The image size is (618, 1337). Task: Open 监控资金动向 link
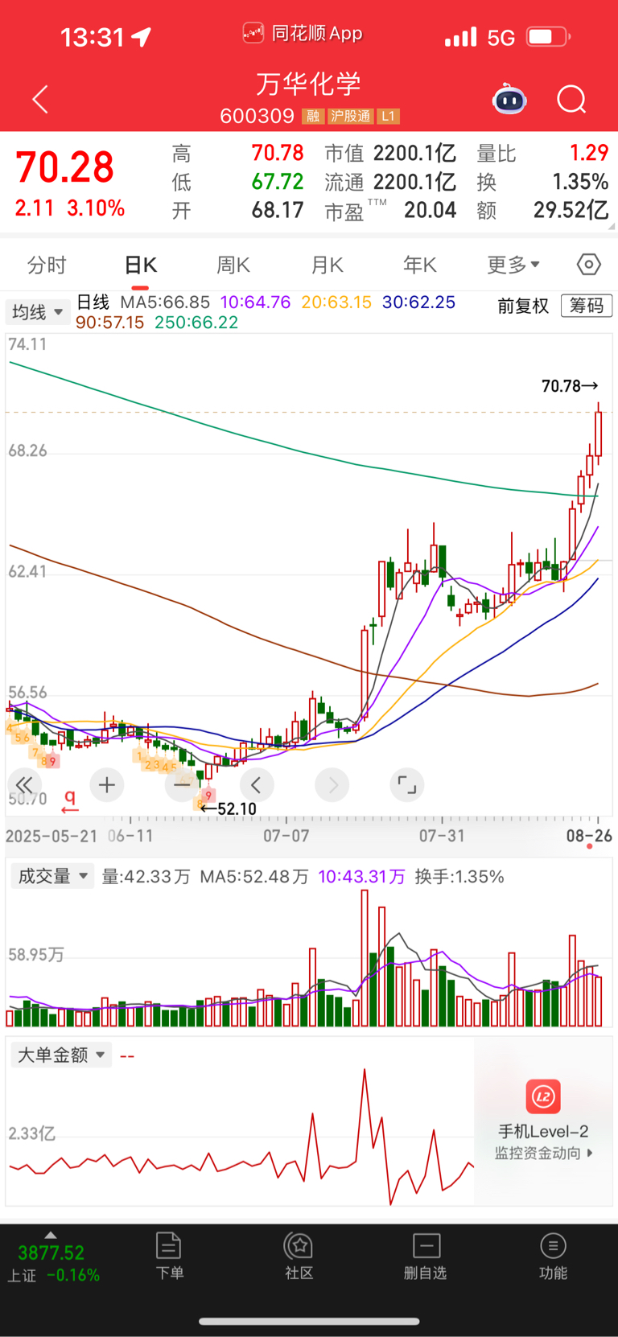click(x=543, y=1153)
